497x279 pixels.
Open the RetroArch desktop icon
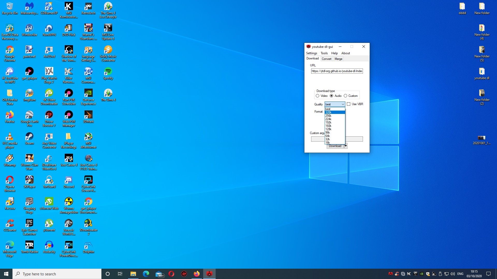coord(89,9)
